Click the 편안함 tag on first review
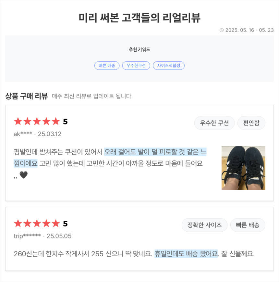279x282 pixels. (251, 123)
